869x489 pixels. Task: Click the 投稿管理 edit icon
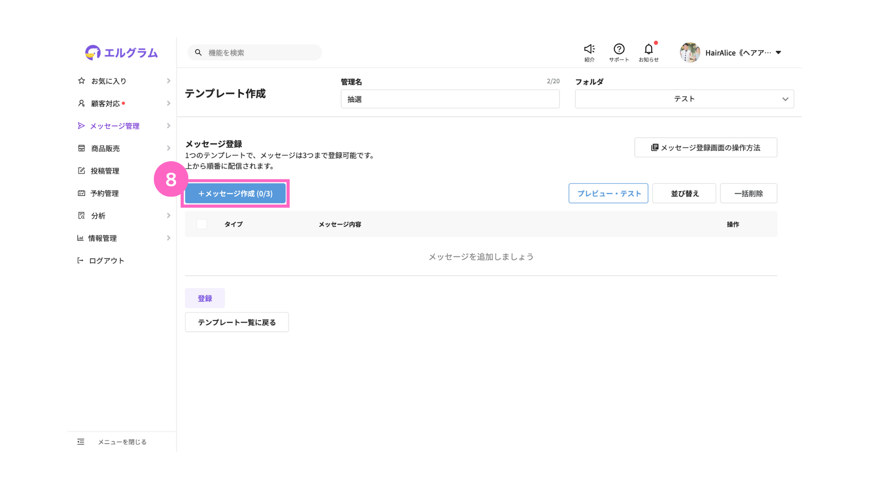81,171
